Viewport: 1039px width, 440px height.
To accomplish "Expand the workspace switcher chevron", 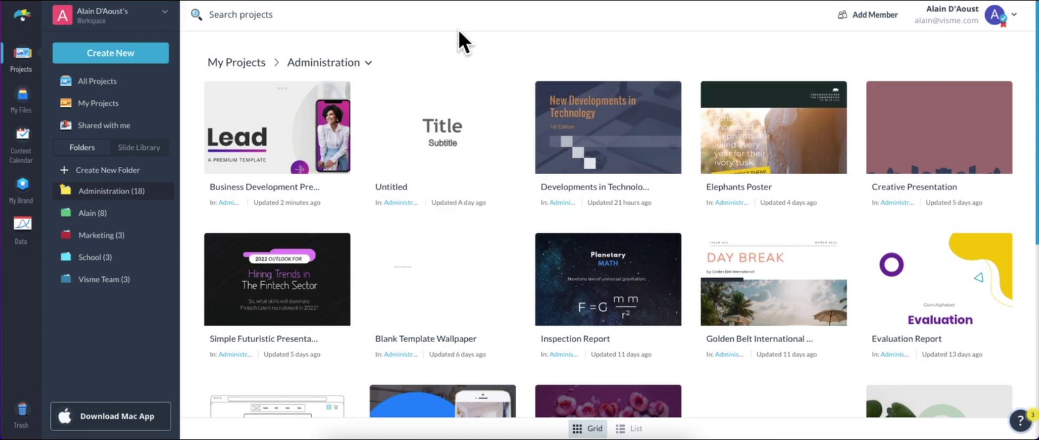I will [x=165, y=12].
